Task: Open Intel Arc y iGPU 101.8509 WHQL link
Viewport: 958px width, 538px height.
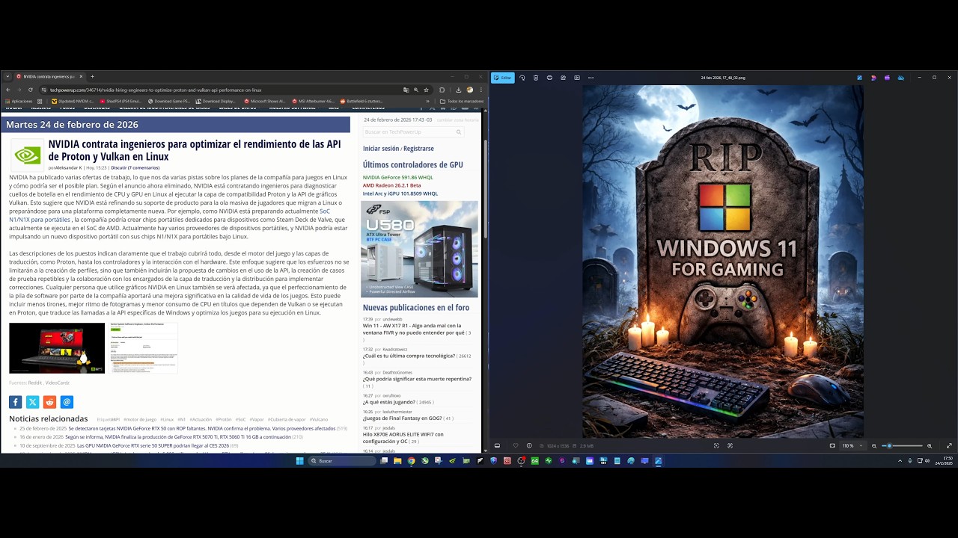Action: point(400,194)
